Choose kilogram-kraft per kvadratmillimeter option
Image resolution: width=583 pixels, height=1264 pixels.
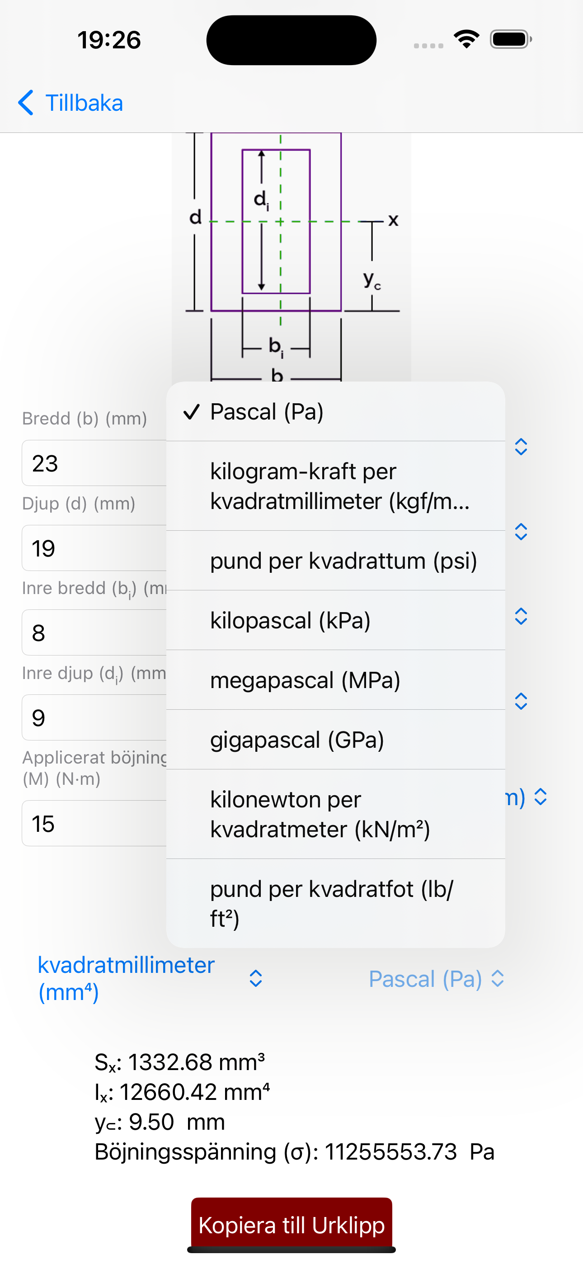click(x=336, y=486)
